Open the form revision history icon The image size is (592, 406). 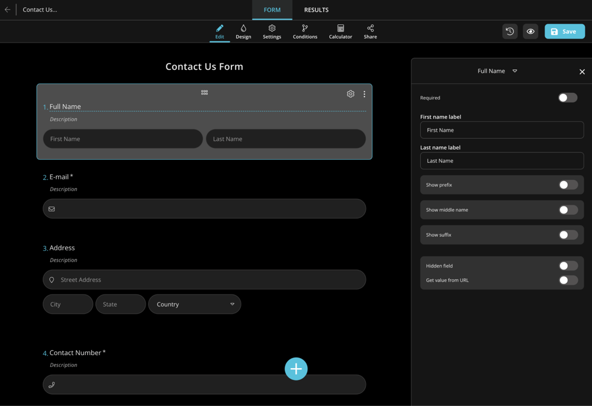coord(510,31)
